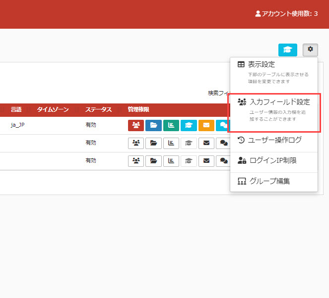
Task: Click the orange envelope icon in first row
Action: pos(206,125)
